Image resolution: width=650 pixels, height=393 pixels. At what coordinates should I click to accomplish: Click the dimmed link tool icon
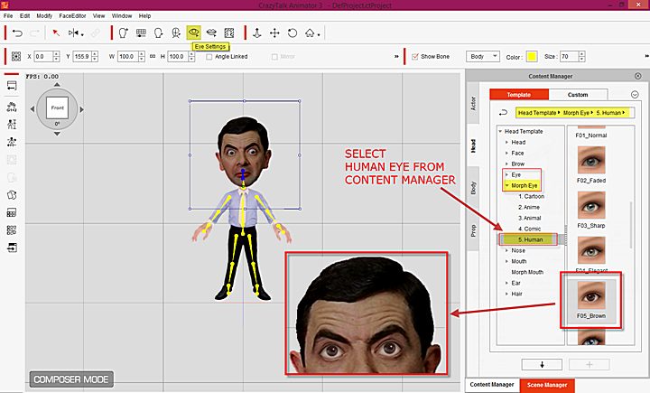click(96, 33)
